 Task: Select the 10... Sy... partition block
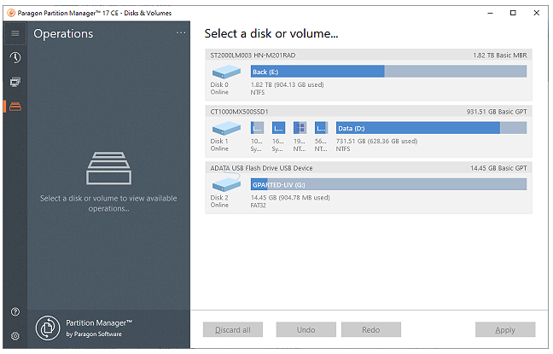(257, 128)
